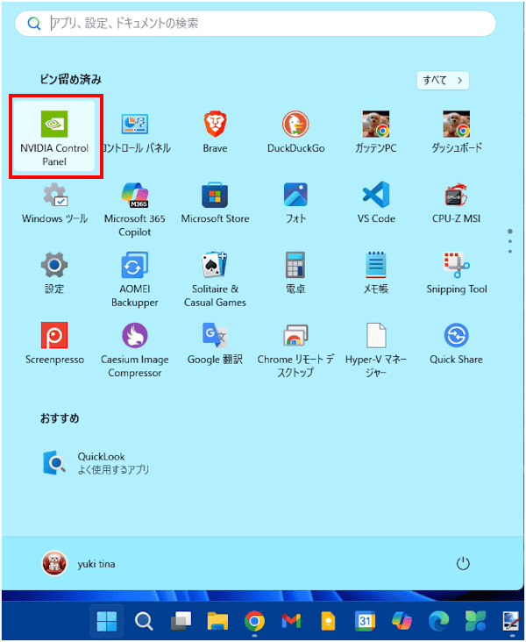Open Microsoft Store pinned app
Image resolution: width=526 pixels, height=642 pixels.
tap(215, 203)
